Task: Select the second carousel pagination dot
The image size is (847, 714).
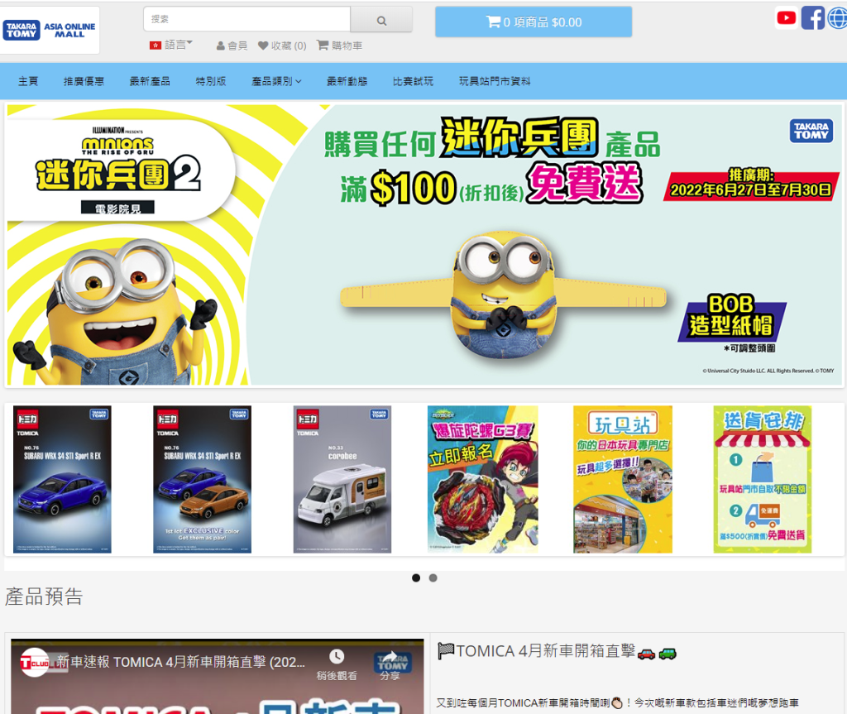Action: click(433, 577)
